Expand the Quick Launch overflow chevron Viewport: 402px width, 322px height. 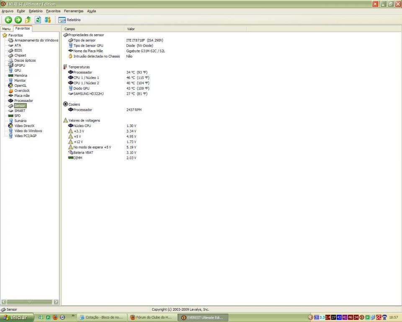(73, 316)
